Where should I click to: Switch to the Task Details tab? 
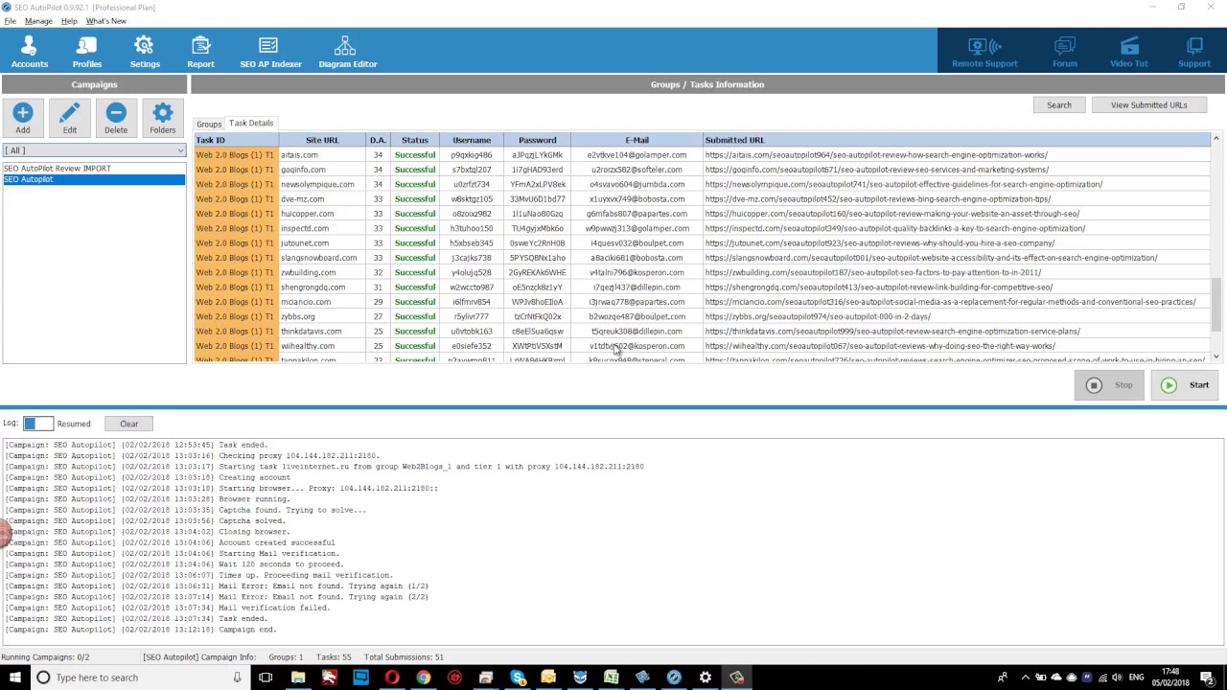coord(251,124)
